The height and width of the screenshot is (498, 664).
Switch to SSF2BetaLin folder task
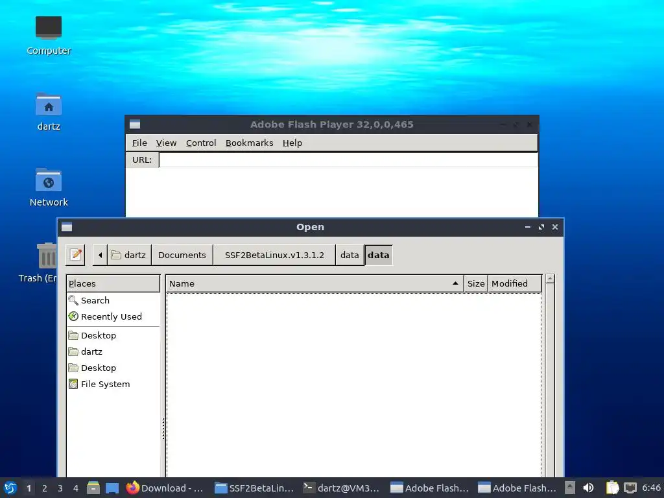pos(254,488)
